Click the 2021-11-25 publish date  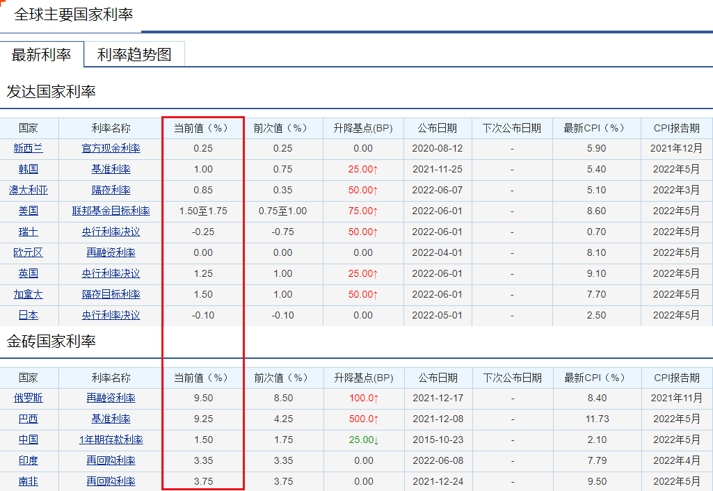click(x=438, y=169)
